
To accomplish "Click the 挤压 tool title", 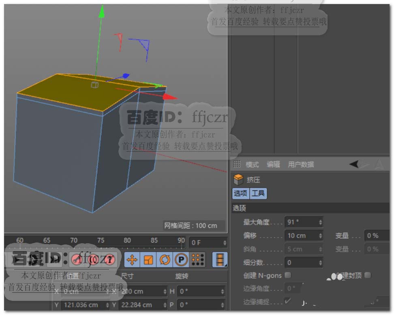I will point(253,180).
